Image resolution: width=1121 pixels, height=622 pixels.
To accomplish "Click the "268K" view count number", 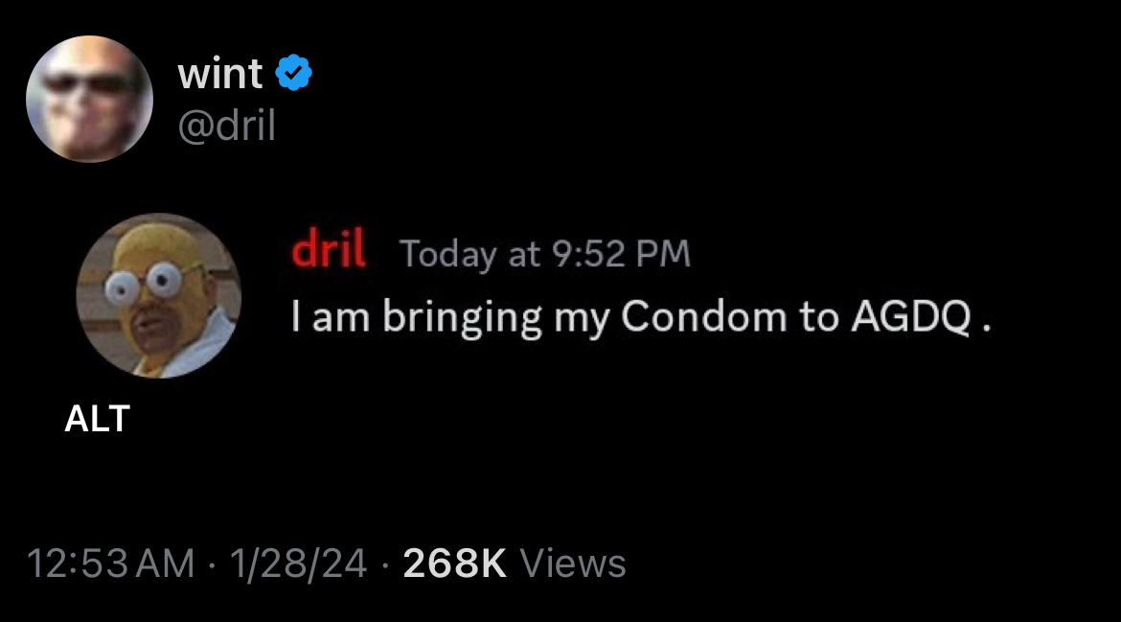I will click(454, 564).
